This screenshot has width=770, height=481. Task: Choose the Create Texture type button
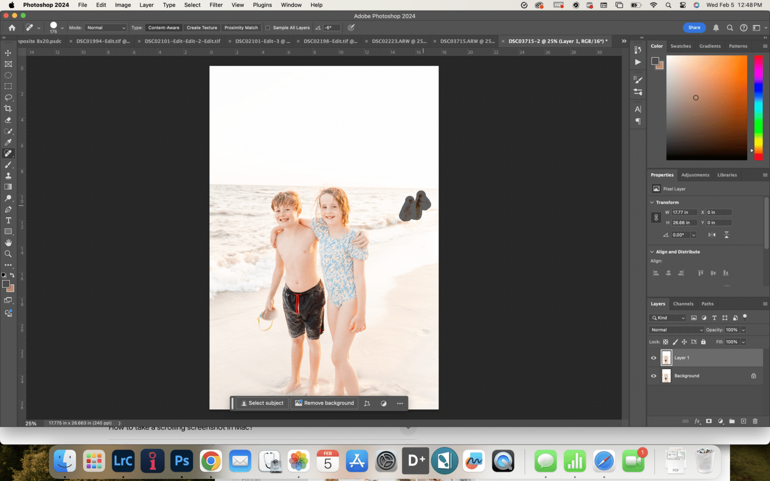pyautogui.click(x=202, y=28)
